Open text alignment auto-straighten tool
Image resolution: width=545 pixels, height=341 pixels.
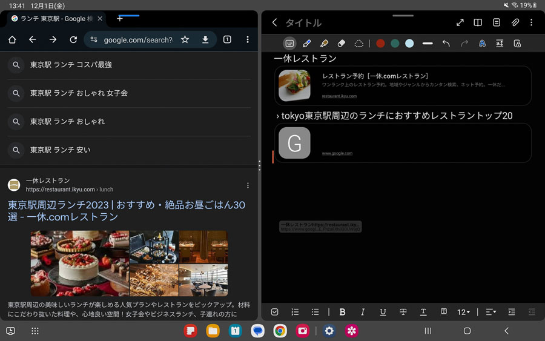500,44
